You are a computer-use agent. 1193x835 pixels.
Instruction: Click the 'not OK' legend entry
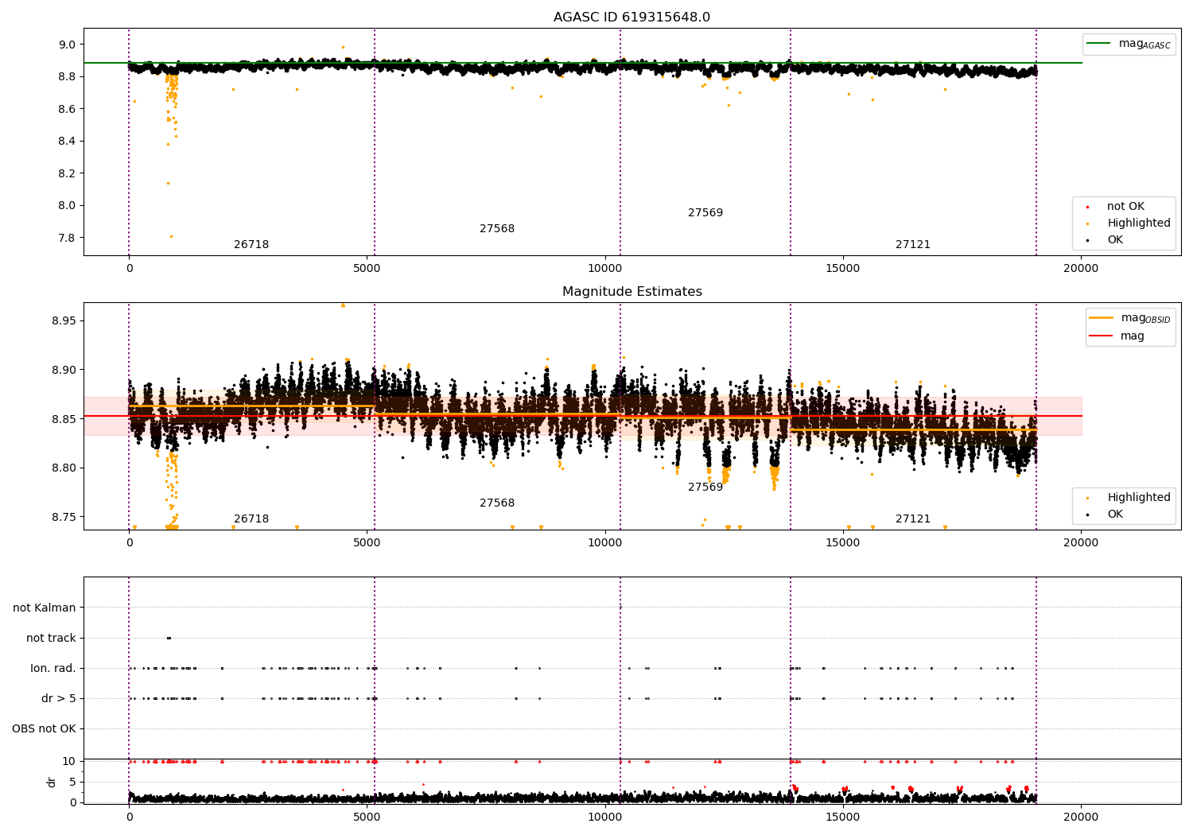[1125, 207]
